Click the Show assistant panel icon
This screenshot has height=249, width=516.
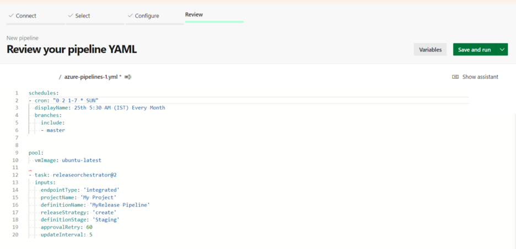click(455, 77)
